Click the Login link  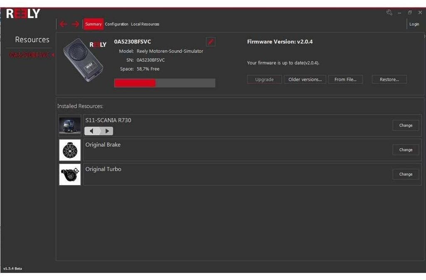click(414, 24)
